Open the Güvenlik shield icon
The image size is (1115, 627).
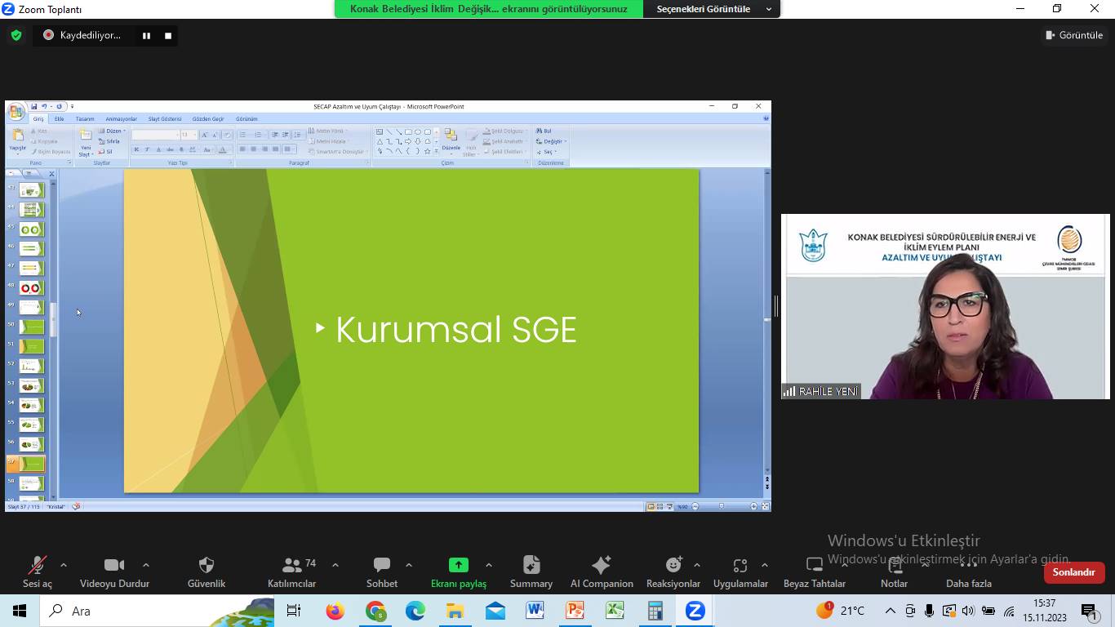click(207, 566)
